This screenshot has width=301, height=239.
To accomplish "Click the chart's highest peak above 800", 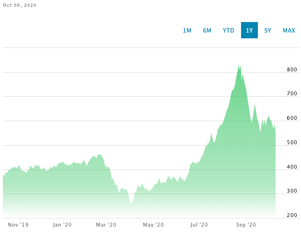I will (x=239, y=66).
